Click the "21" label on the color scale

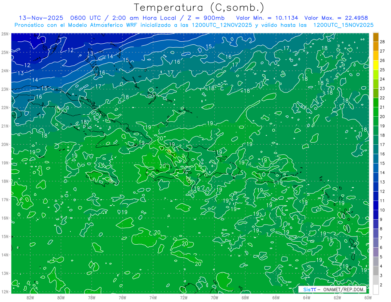tap(383, 107)
